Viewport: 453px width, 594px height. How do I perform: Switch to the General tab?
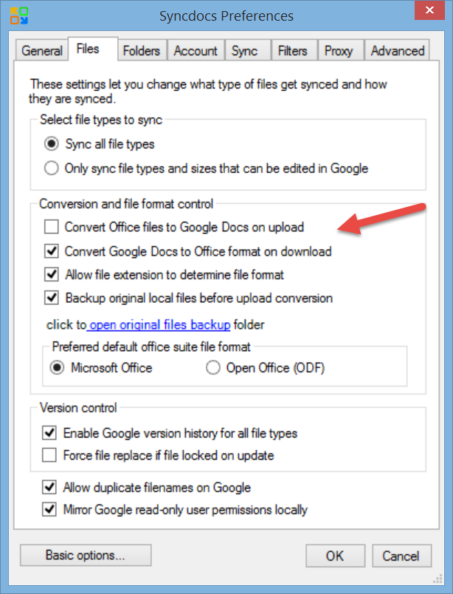(41, 51)
